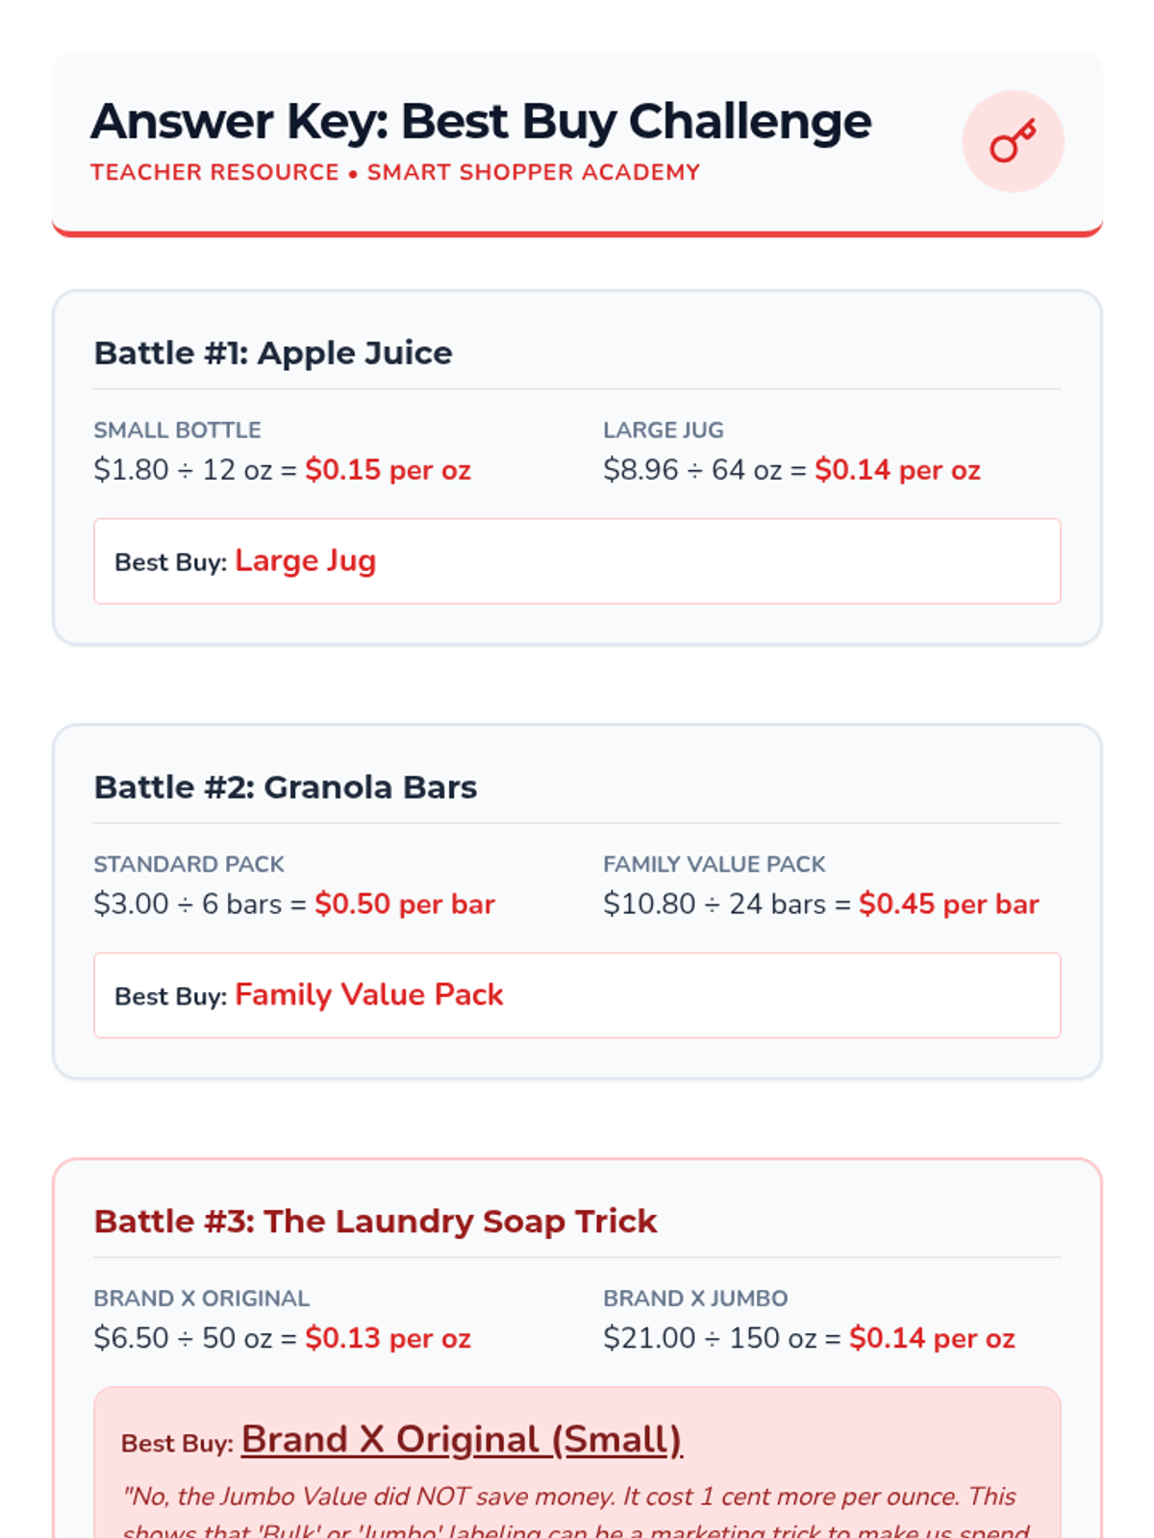Click the red key icon in header
The image size is (1154, 1538).
click(x=1013, y=142)
